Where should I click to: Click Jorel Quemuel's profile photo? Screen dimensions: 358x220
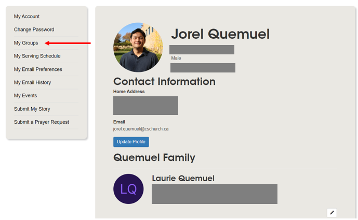[138, 47]
